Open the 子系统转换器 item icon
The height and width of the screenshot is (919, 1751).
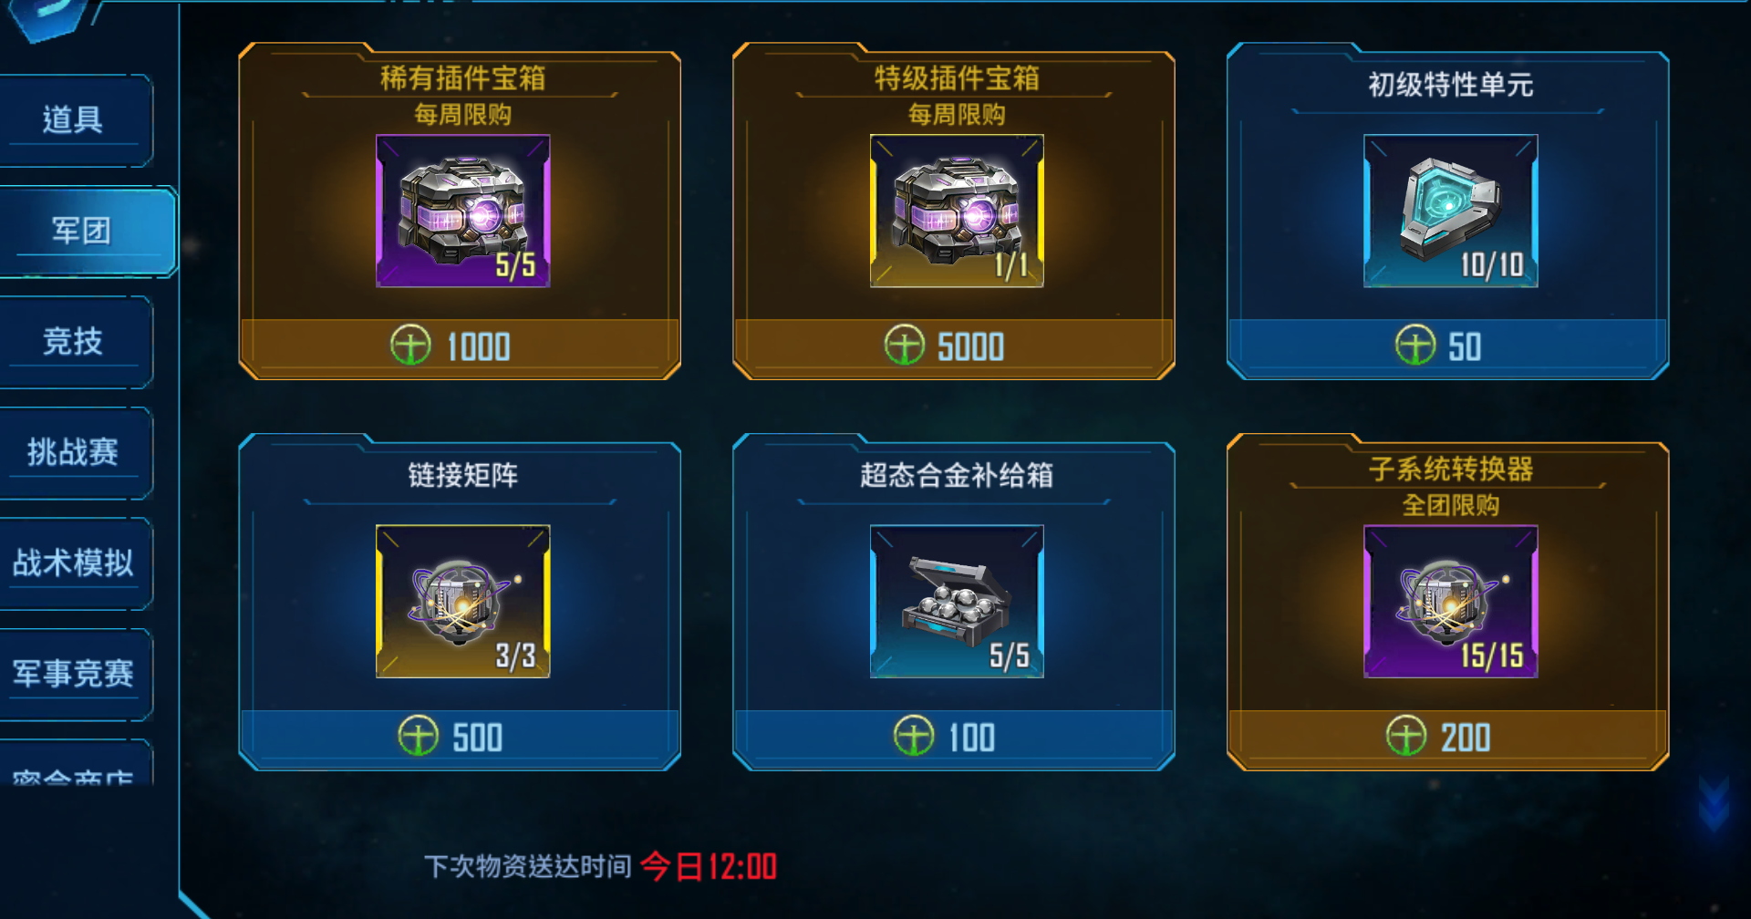pyautogui.click(x=1451, y=602)
